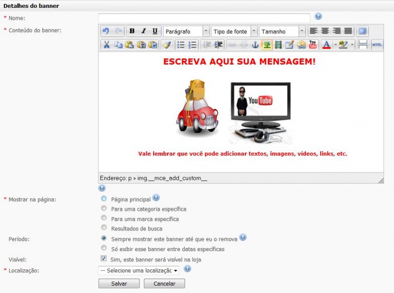Click the unlink broken chain icon
Screen dimensions: 394x293
tap(244, 45)
